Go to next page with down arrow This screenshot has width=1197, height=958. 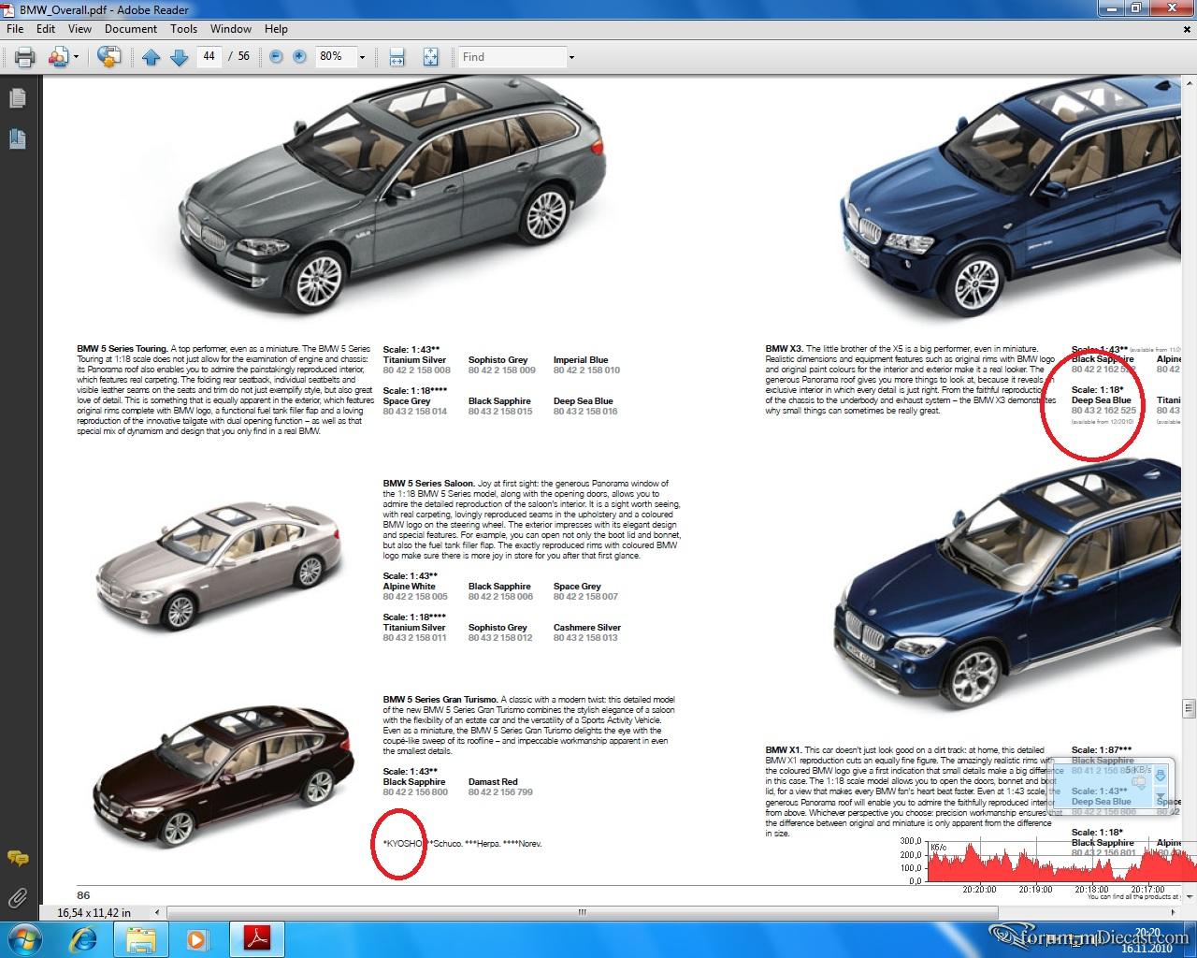point(179,57)
